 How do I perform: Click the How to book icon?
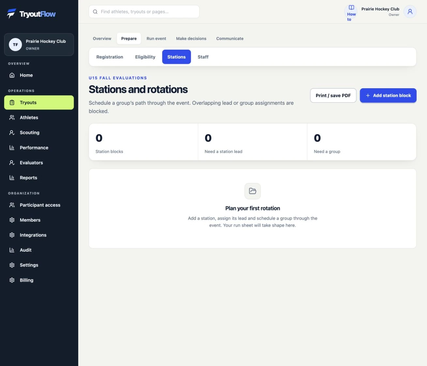(351, 8)
